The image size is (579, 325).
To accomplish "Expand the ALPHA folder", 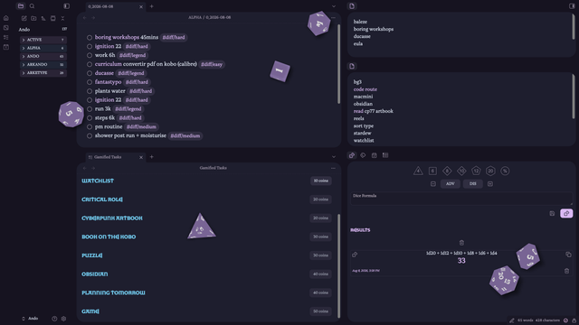I will point(43,48).
